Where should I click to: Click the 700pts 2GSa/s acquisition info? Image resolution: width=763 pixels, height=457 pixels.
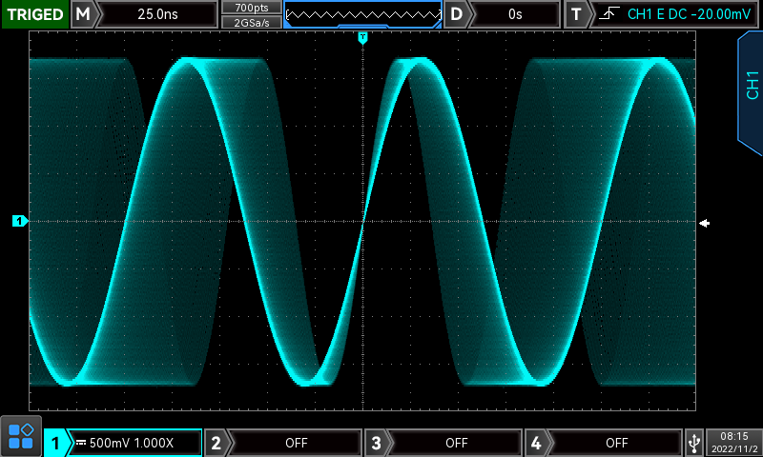pos(251,14)
